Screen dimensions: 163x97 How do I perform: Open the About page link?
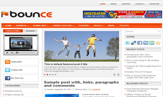point(114,4)
